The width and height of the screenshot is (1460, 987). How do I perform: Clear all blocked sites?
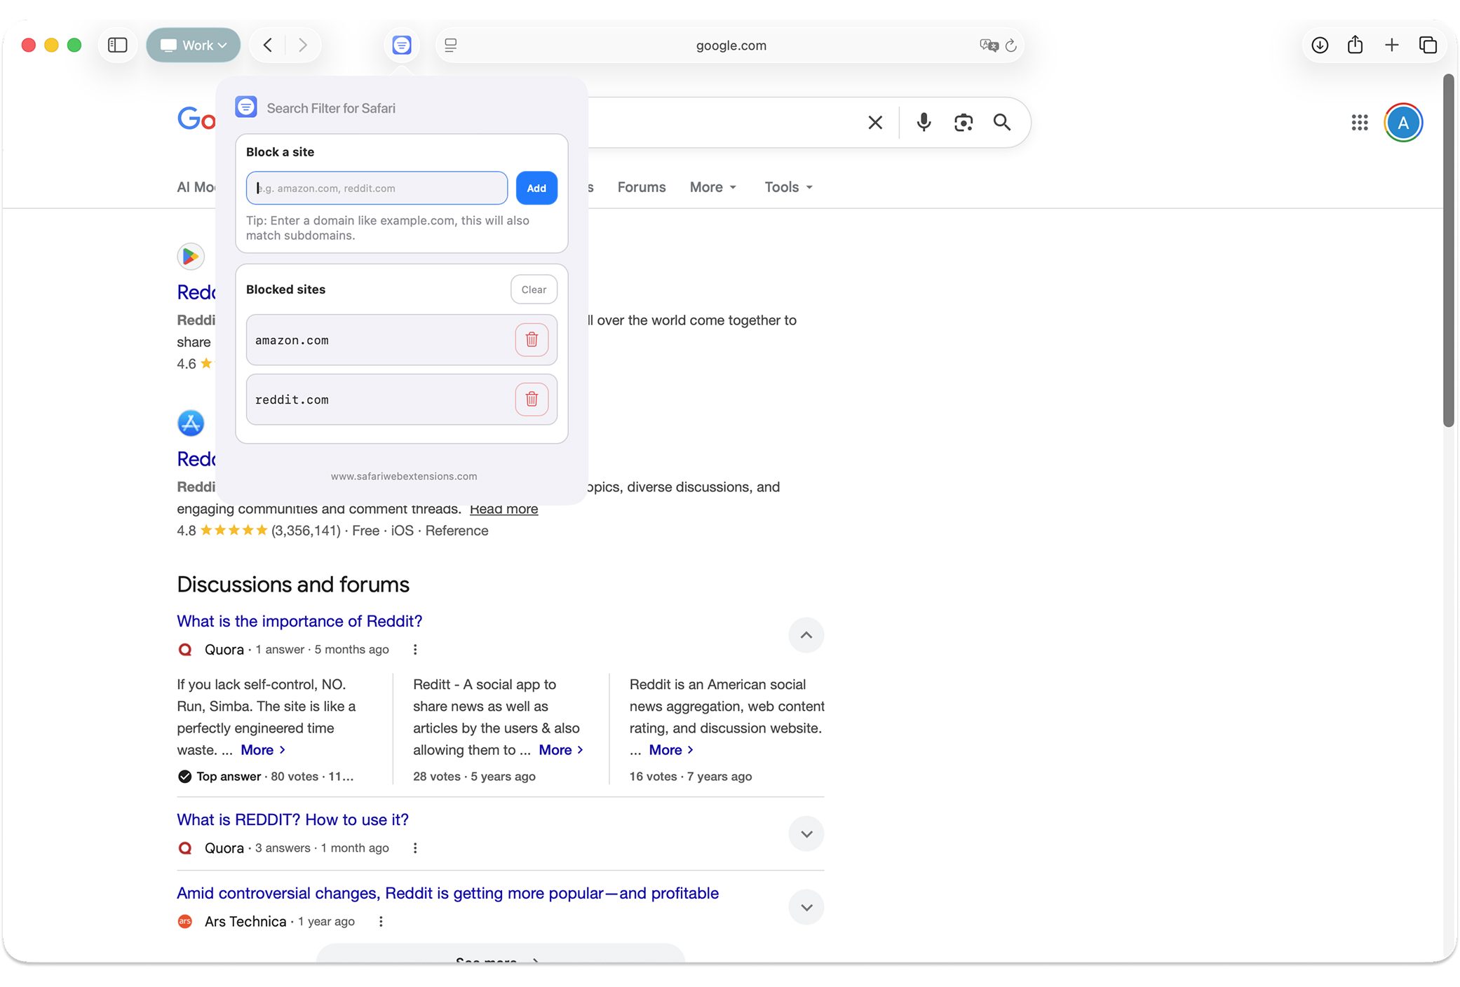click(533, 290)
